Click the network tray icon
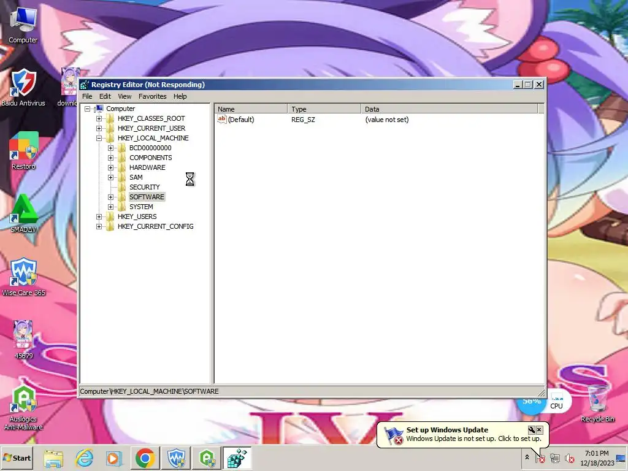Viewport: 628px width, 471px height. (x=554, y=458)
